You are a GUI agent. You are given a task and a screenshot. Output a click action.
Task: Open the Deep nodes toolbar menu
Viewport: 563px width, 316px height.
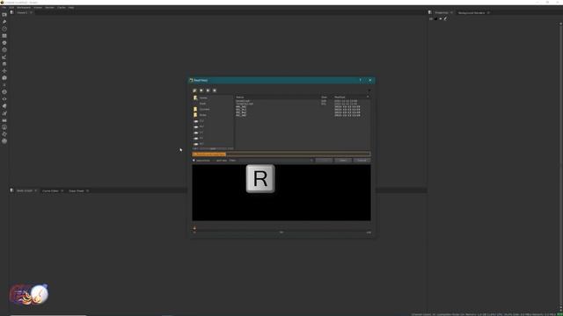4,91
